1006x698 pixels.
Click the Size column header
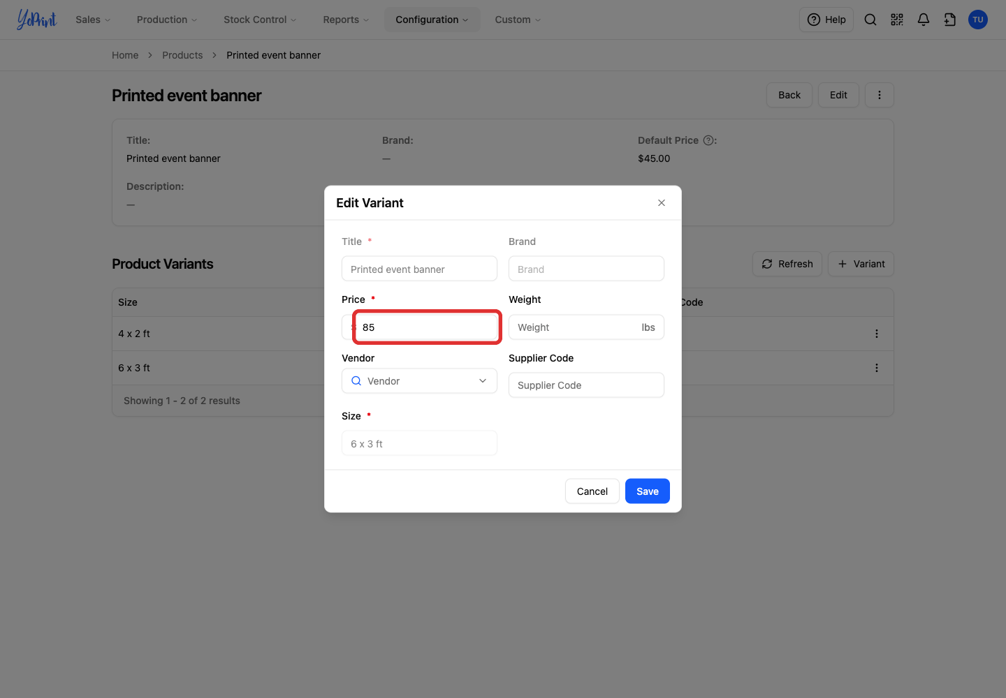(128, 302)
